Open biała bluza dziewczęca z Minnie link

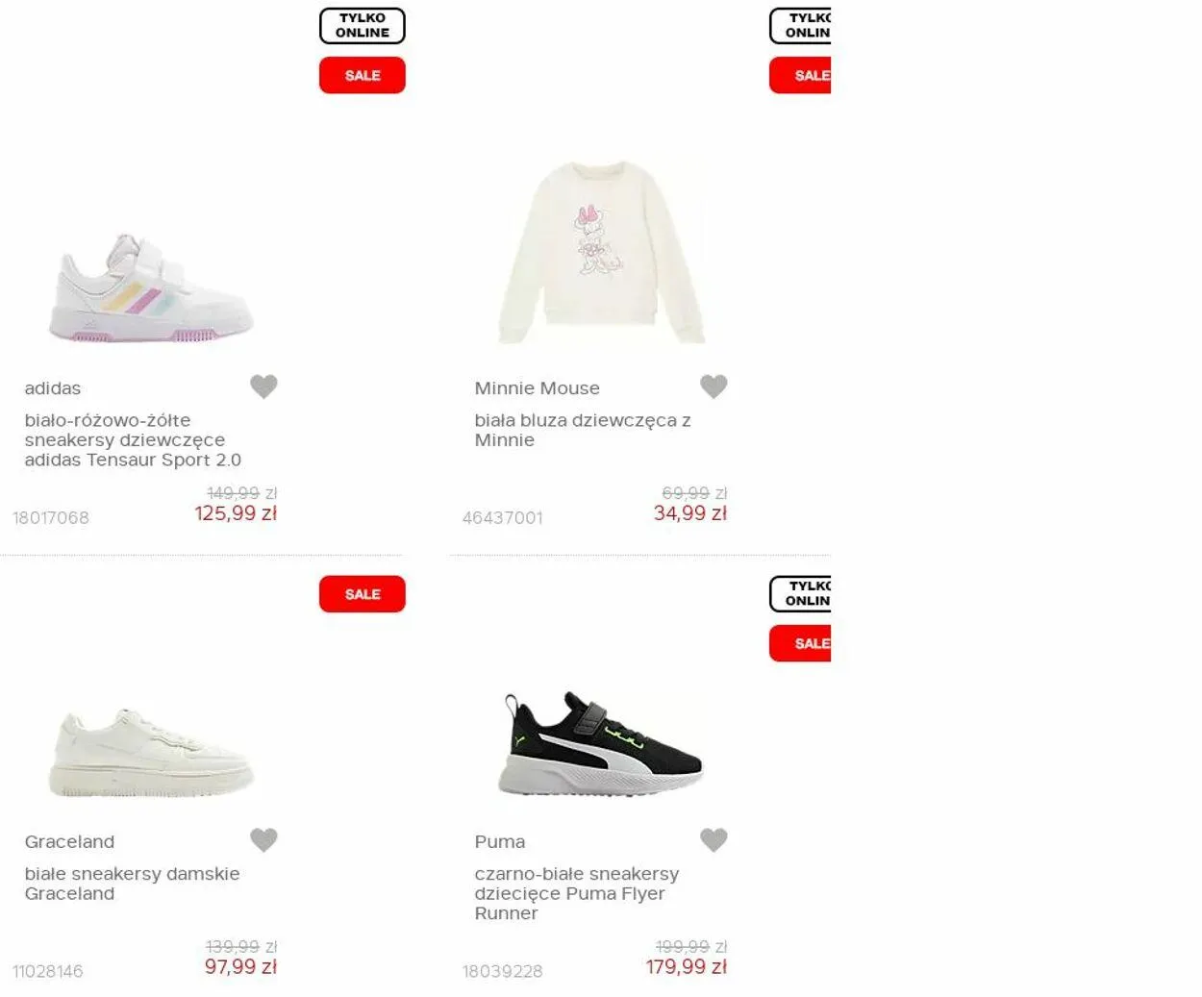(x=583, y=430)
